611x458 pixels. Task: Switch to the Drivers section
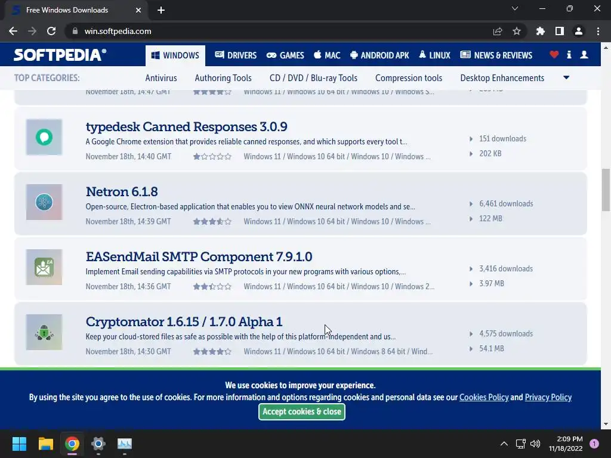point(236,55)
